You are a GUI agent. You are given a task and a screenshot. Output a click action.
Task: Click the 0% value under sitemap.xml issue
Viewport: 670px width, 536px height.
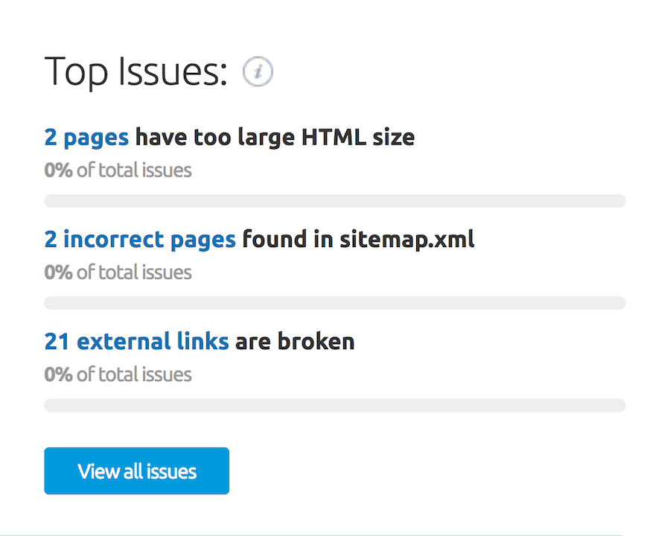58,272
